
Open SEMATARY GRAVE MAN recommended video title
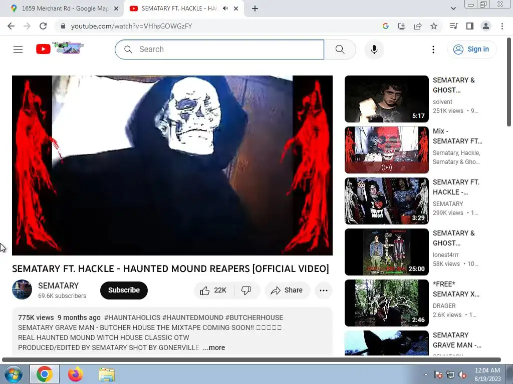click(457, 340)
